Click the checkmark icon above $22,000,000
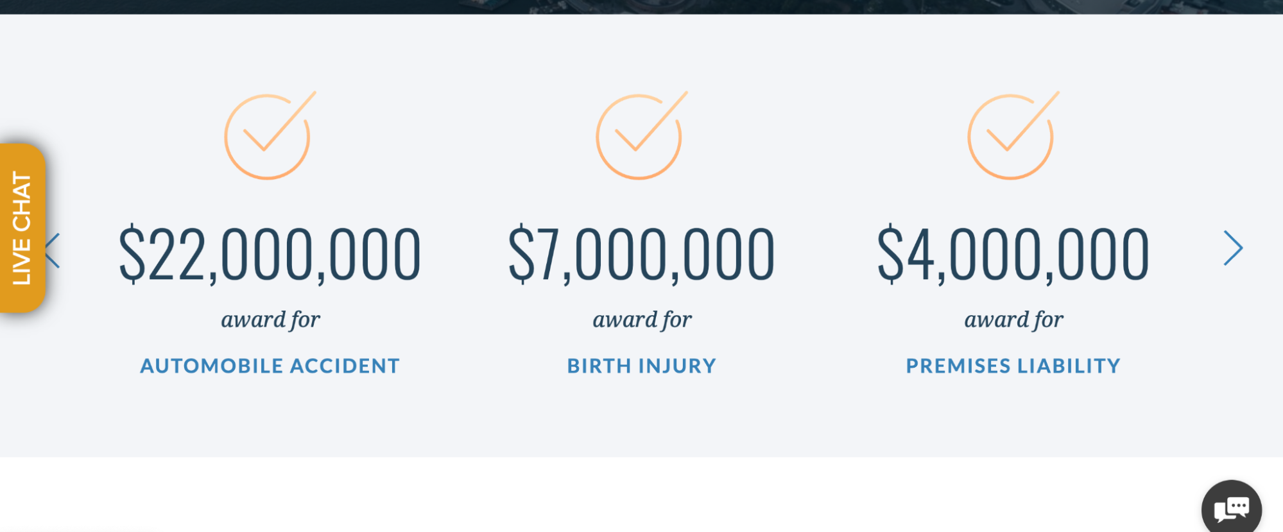1283x532 pixels. click(268, 136)
